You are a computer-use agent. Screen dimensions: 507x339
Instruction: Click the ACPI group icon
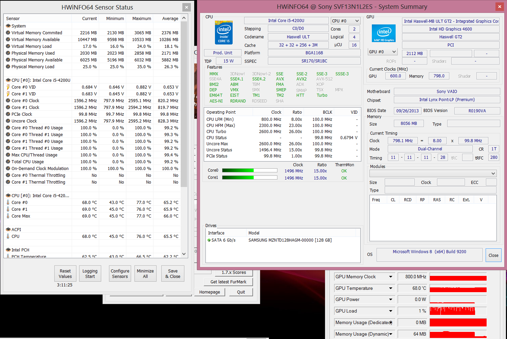tap(8, 230)
